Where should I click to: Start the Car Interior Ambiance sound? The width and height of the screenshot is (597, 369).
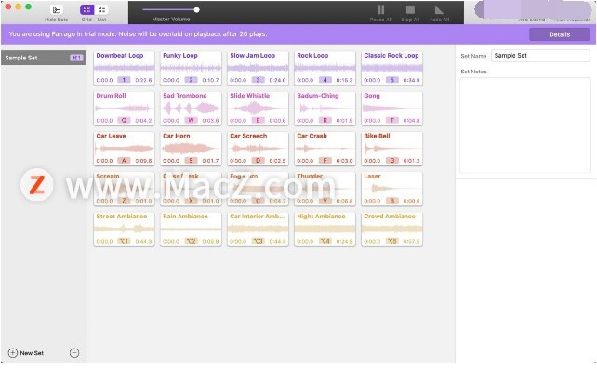(258, 230)
